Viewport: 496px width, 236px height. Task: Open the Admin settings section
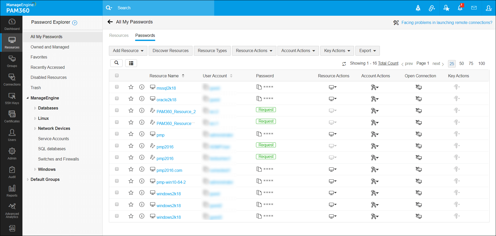pos(12,154)
